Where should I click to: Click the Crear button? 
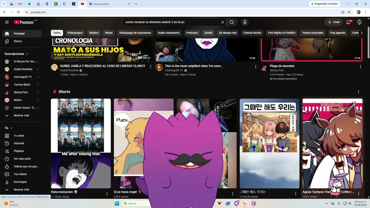pyautogui.click(x=334, y=22)
